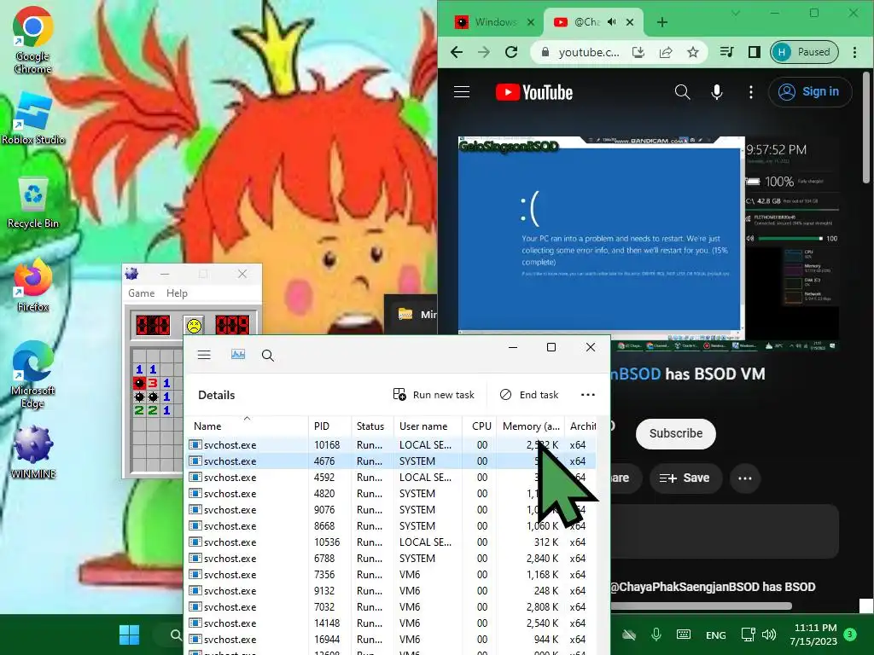Sort by Memory column header

(x=530, y=426)
